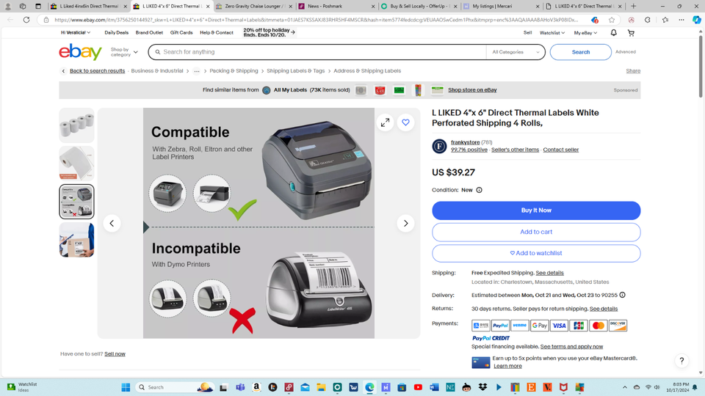Expand image to full screen view
Viewport: 705px width, 396px height.
386,122
